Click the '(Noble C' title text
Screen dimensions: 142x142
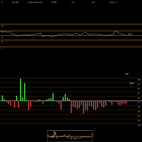[x=113, y=2]
